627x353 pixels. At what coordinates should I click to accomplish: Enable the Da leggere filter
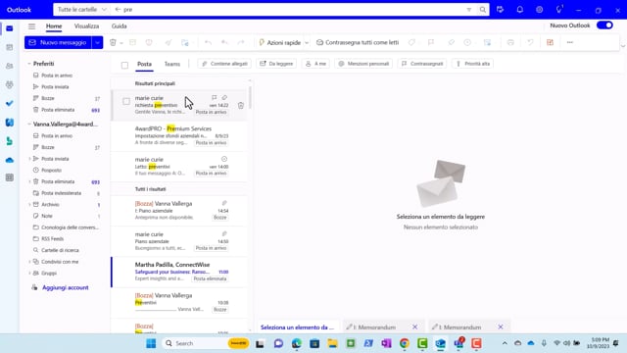[x=276, y=64]
